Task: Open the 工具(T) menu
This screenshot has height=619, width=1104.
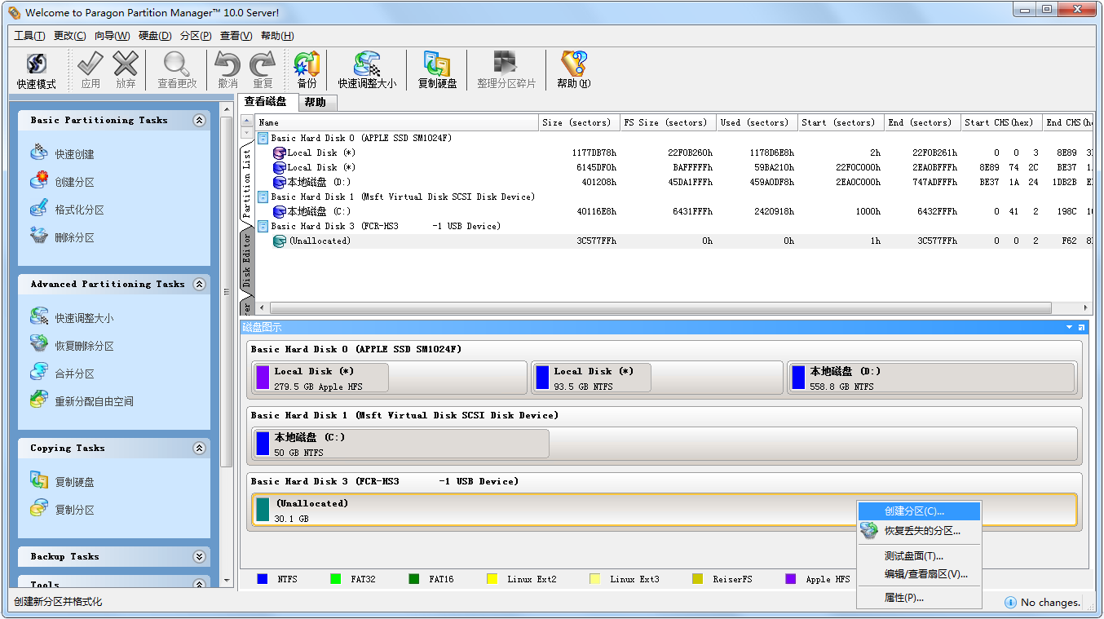Action: click(29, 36)
